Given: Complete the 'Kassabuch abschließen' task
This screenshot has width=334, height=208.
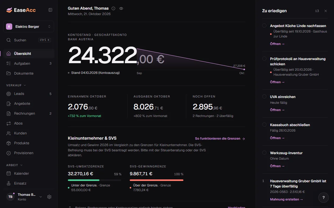Looking at the screenshot, I should (x=264, y=125).
